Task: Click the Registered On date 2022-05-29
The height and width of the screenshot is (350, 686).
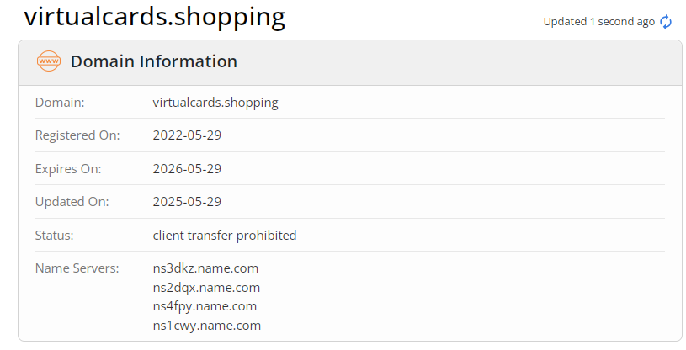Action: click(x=187, y=135)
